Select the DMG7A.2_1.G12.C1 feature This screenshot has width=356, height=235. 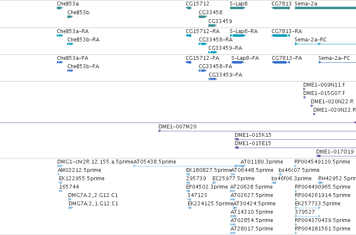tap(71, 208)
